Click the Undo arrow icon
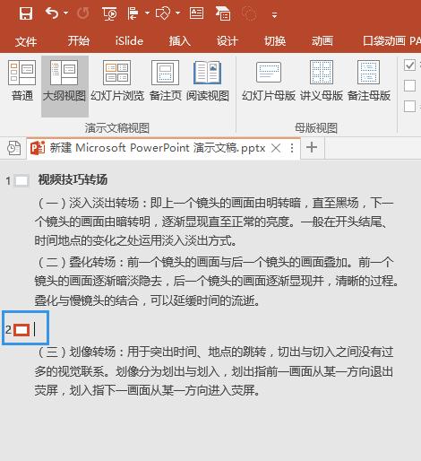Image resolution: width=421 pixels, height=461 pixels. coord(52,13)
